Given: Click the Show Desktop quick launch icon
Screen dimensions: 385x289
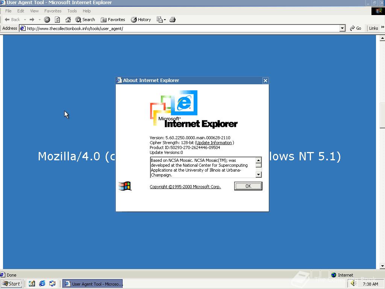Looking at the screenshot, I should pos(32,284).
